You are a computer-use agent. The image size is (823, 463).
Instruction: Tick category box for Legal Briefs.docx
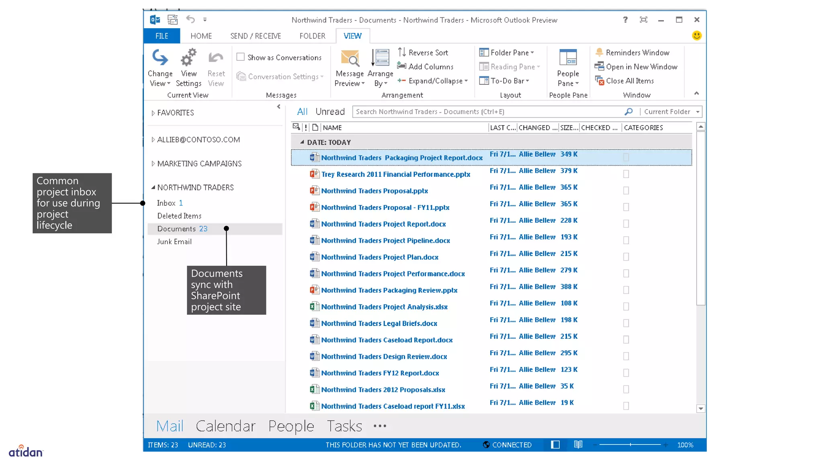[626, 323]
